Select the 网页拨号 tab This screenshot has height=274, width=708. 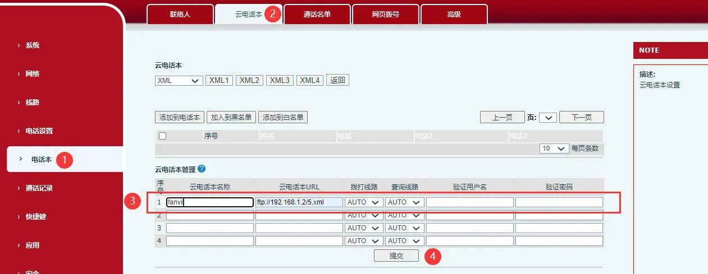(386, 15)
